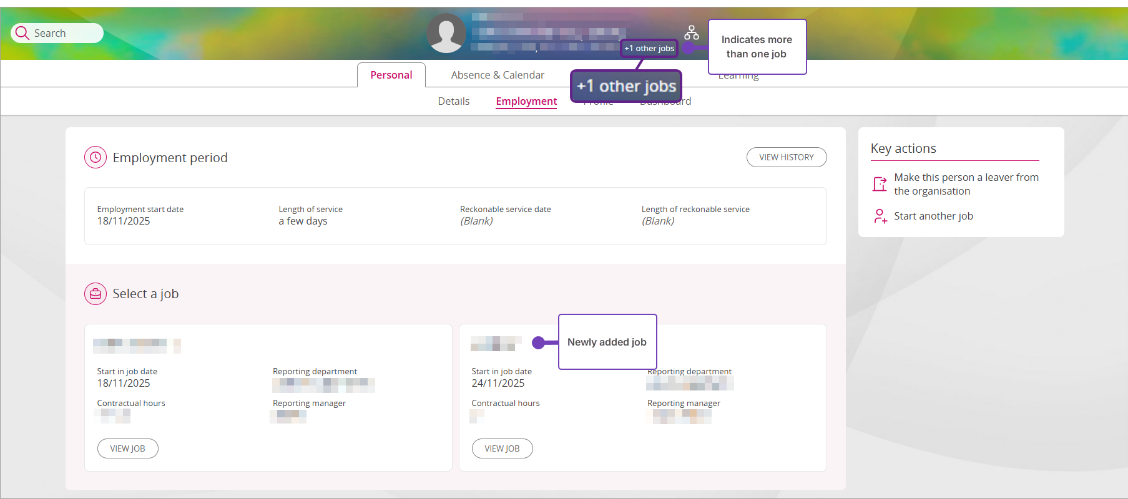Click the purple dot marker beside second job
This screenshot has height=499, width=1128.
[x=538, y=342]
